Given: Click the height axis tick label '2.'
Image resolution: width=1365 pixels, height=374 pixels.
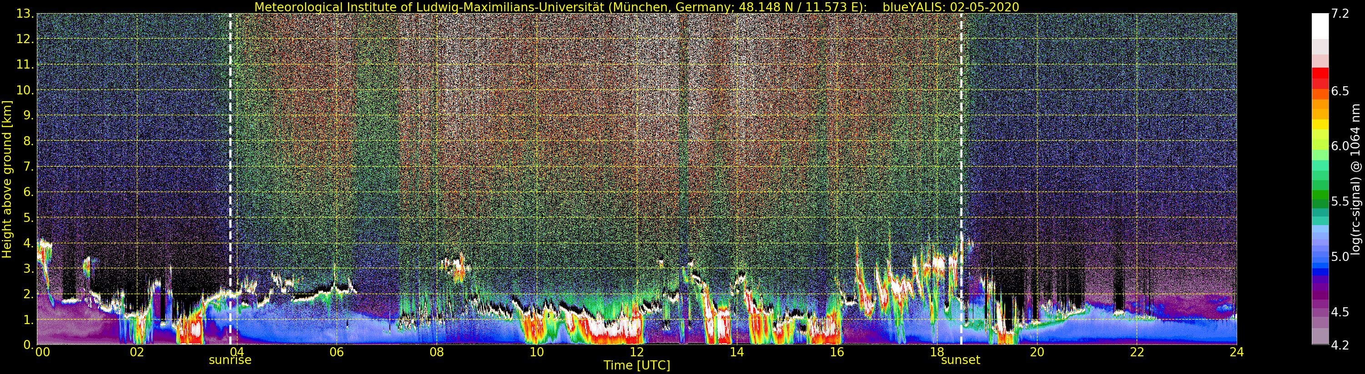Looking at the screenshot, I should pyautogui.click(x=29, y=294).
